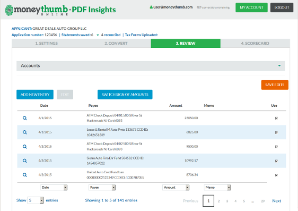Click magnifier icon for the 9500.00 row
The image size is (298, 211).
(25, 147)
